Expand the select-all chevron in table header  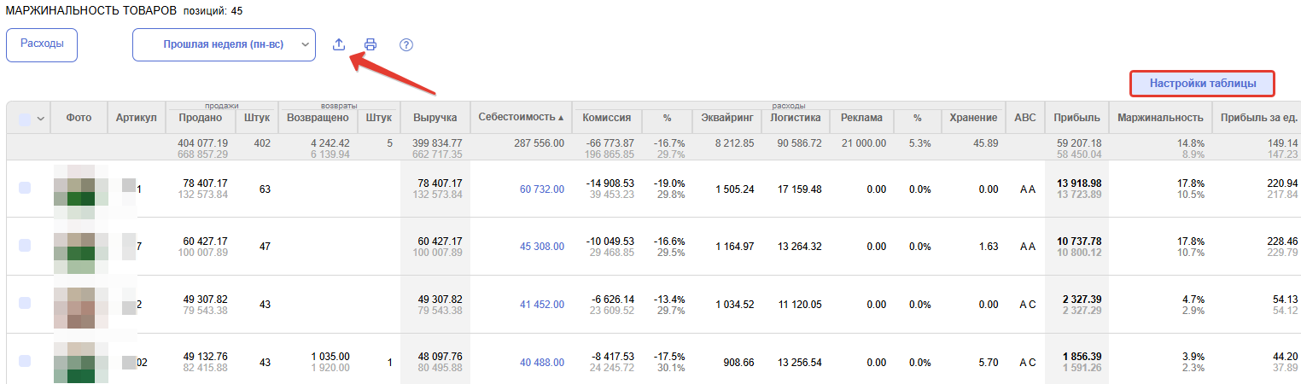pyautogui.click(x=40, y=120)
